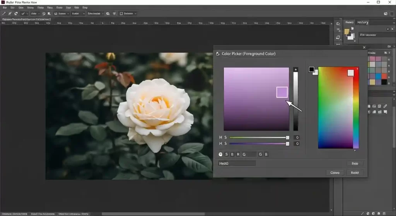
Task: Click the lower purple H S slider handle
Action: (x=287, y=144)
